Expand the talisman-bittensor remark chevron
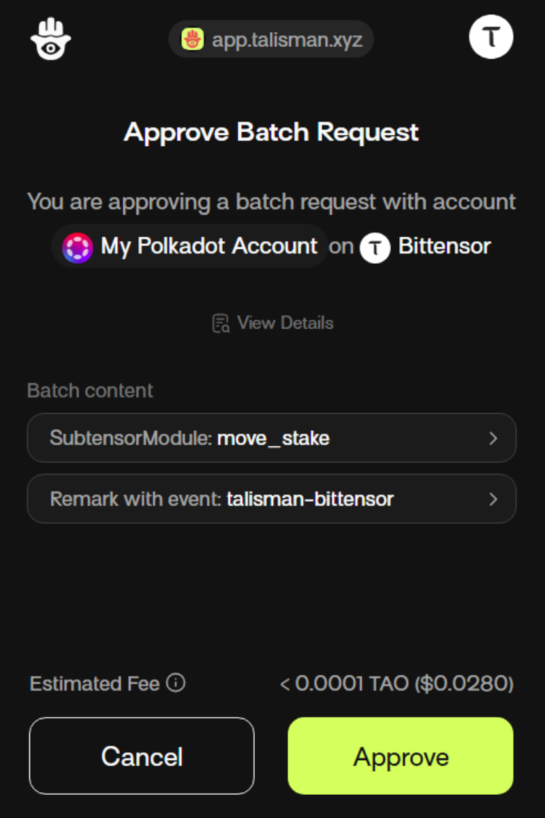This screenshot has width=545, height=818. pos(493,499)
